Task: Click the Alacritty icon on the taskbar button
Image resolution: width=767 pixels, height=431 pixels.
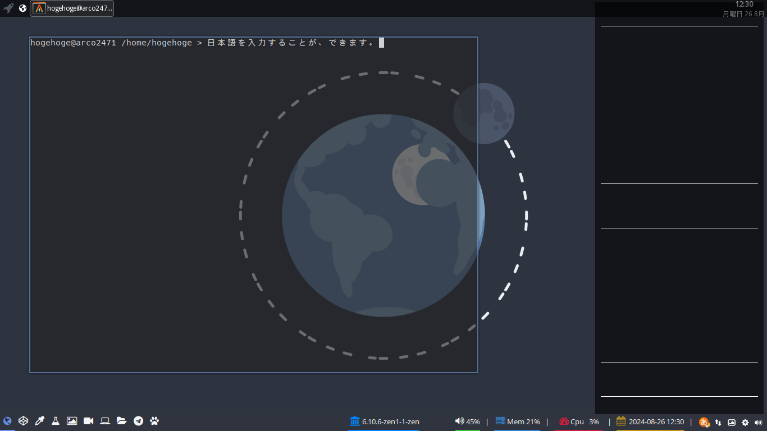Action: coord(39,8)
